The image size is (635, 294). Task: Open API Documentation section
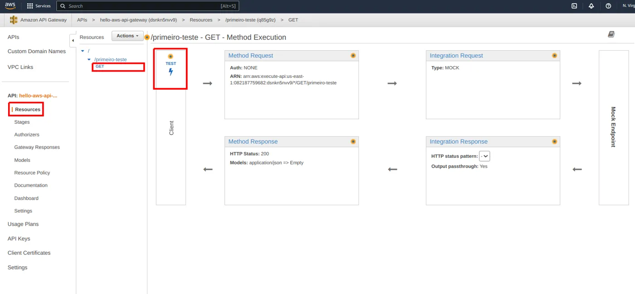coord(31,185)
